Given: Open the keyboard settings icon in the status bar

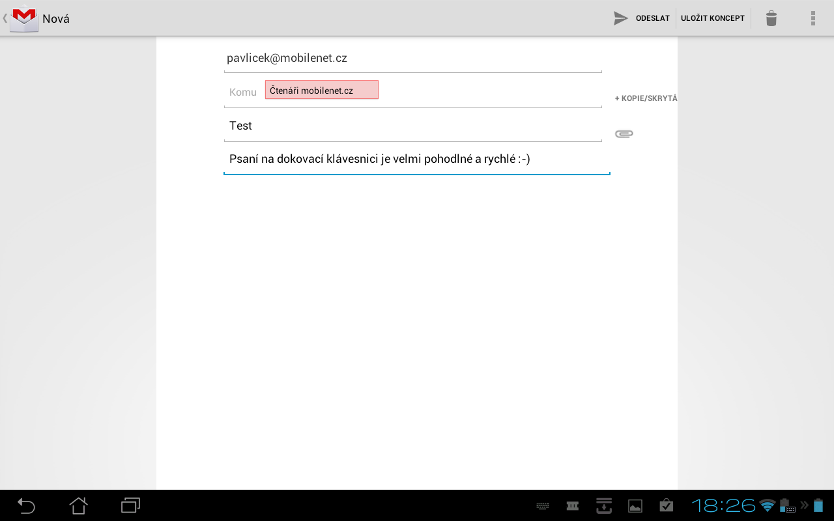Looking at the screenshot, I should [x=541, y=505].
